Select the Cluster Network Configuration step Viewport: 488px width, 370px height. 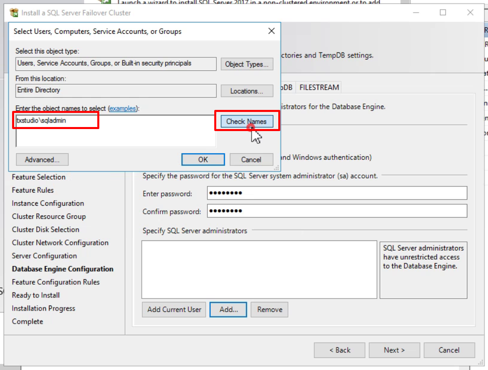(x=60, y=243)
